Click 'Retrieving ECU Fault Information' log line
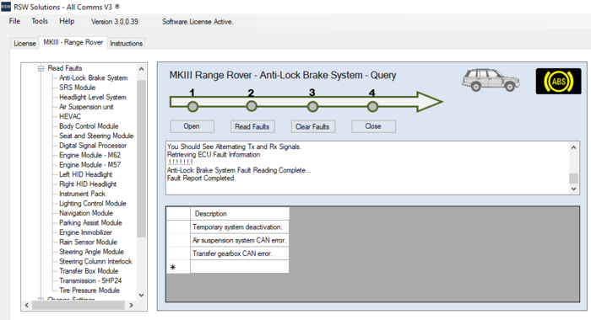Image resolution: width=591 pixels, height=320 pixels. point(214,155)
